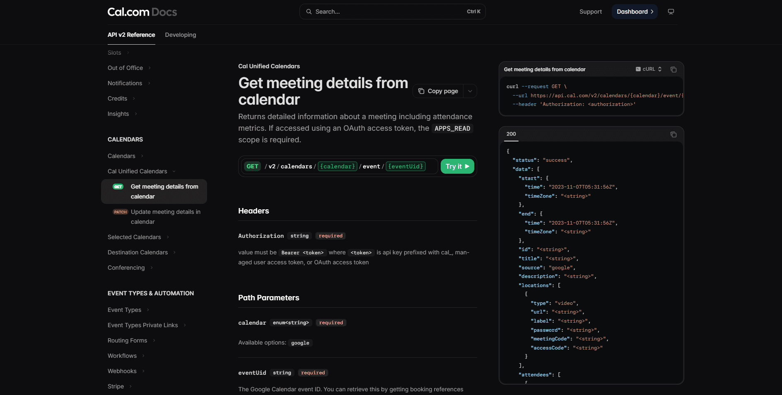Click the Headers section heading
Viewport: 782px width, 395px height.
point(253,211)
